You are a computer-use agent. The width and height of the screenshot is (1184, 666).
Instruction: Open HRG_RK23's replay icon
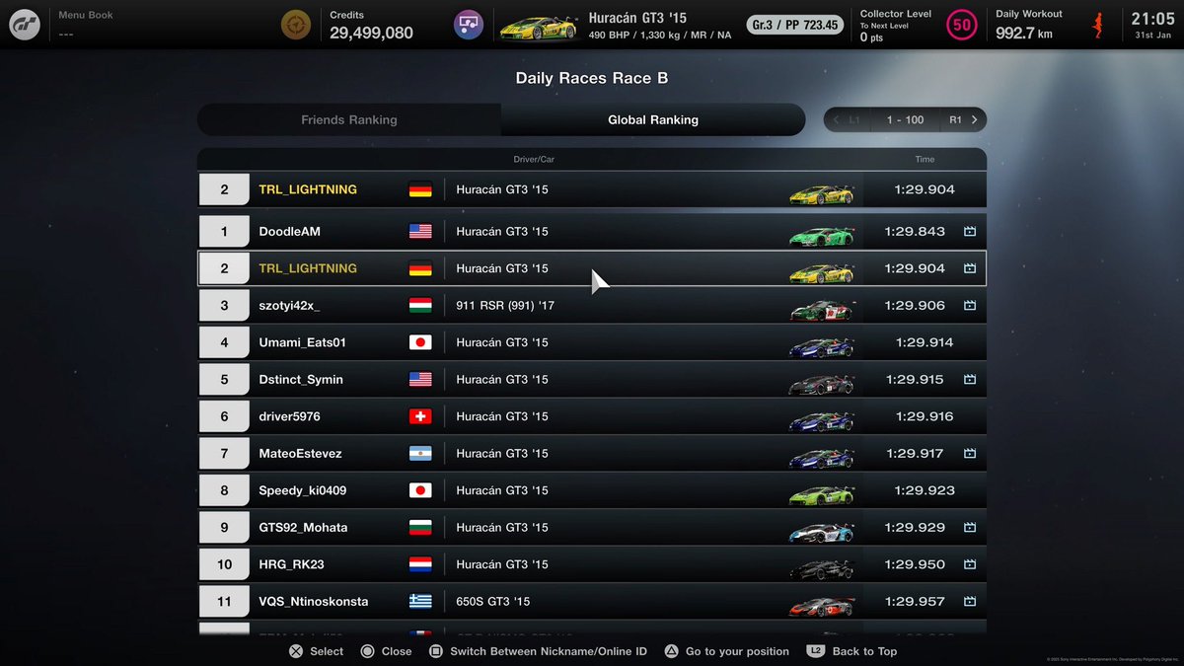970,564
